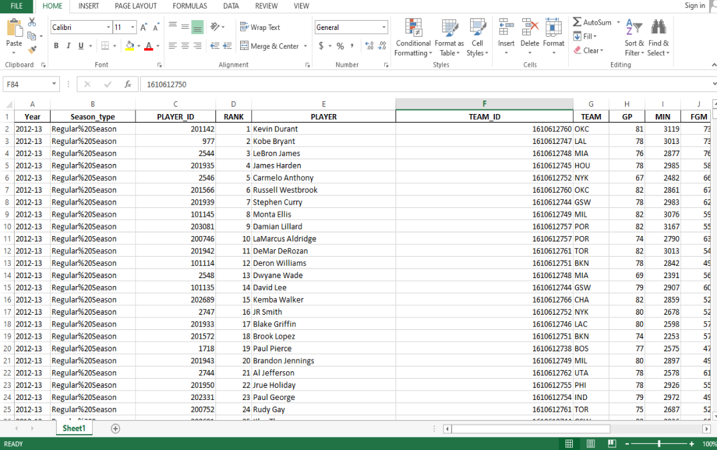Image resolution: width=717 pixels, height=450 pixels.
Task: Click Increase Decimal icon
Action: click(x=370, y=46)
